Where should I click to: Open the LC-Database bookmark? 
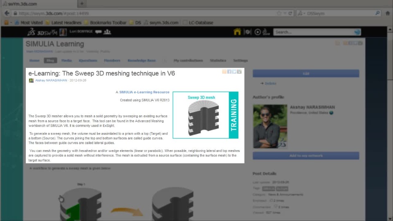pyautogui.click(x=198, y=23)
